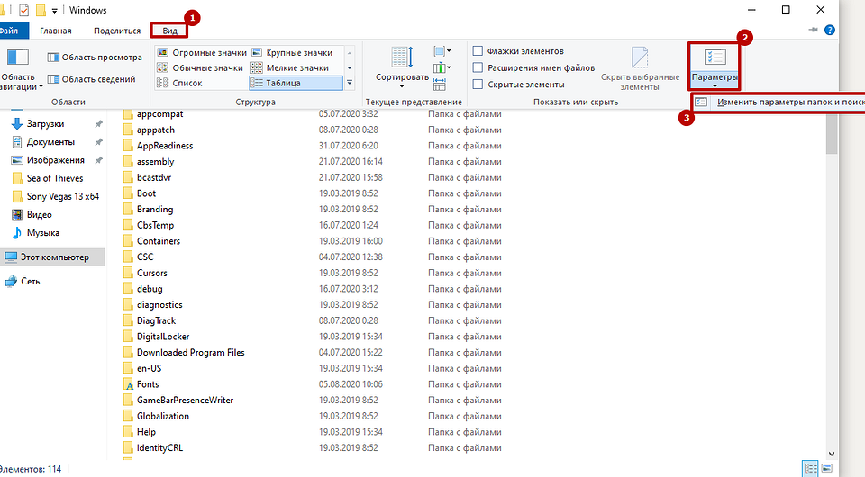Screen dimensions: 865x477
Task: Expand the layout gallery more arrow
Action: [350, 83]
